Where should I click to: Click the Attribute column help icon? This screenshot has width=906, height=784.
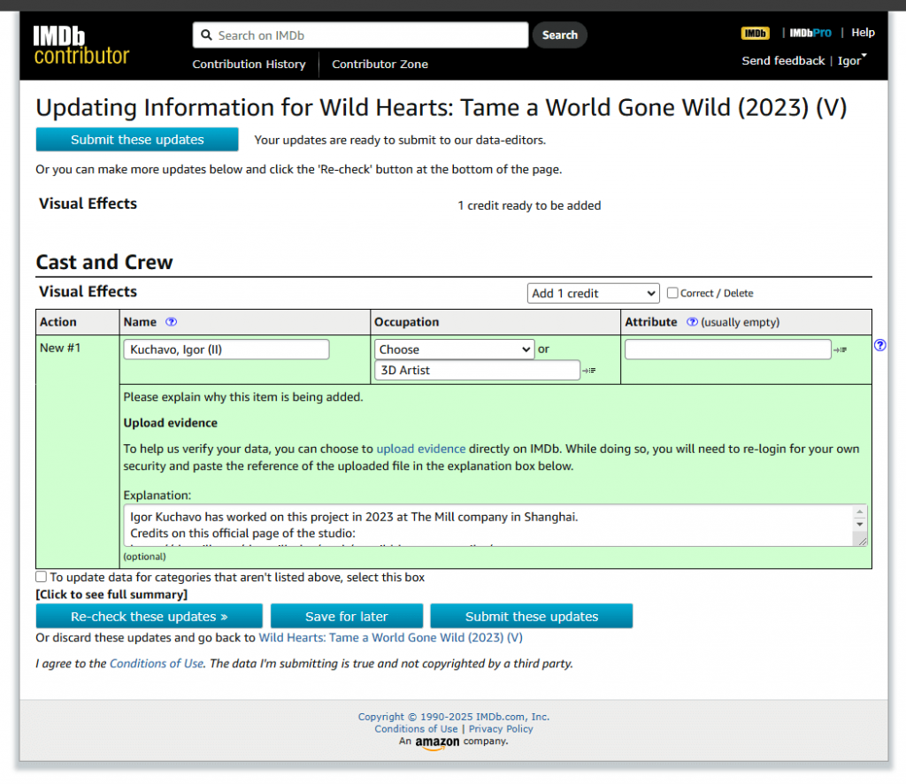[692, 322]
